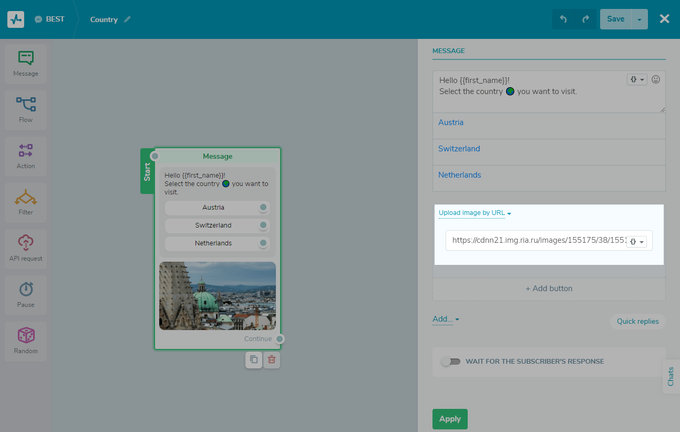Image resolution: width=680 pixels, height=432 pixels.
Task: Click the Austria button on canvas block
Action: (213, 208)
